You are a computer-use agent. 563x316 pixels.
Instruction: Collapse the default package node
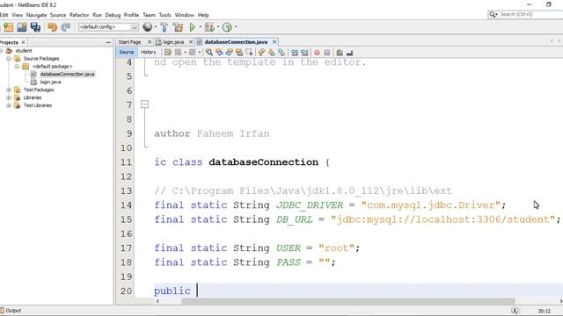pyautogui.click(x=17, y=67)
